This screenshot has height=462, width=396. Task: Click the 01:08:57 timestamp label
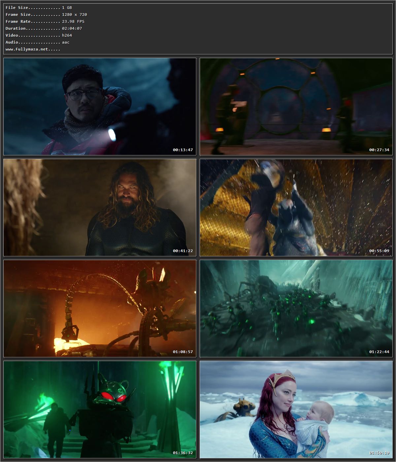183,352
